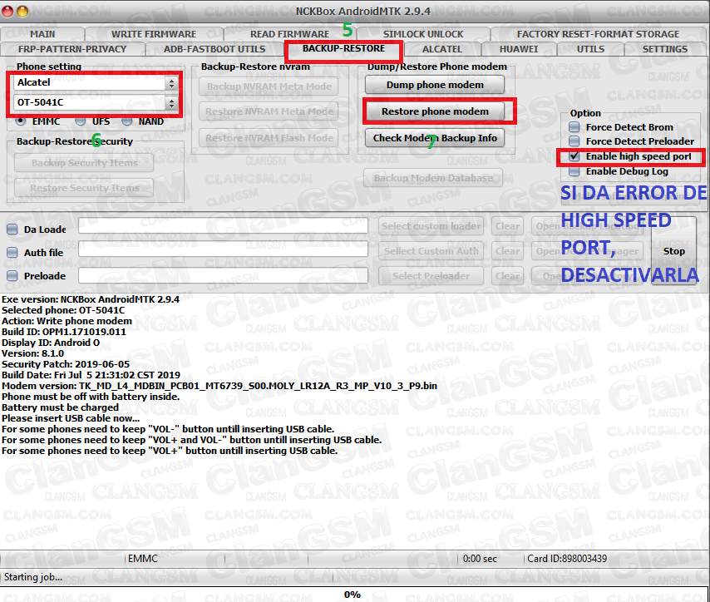Switch to WRITE FIRMWARE tab
Viewport: 710px width, 602px height.
coord(154,34)
